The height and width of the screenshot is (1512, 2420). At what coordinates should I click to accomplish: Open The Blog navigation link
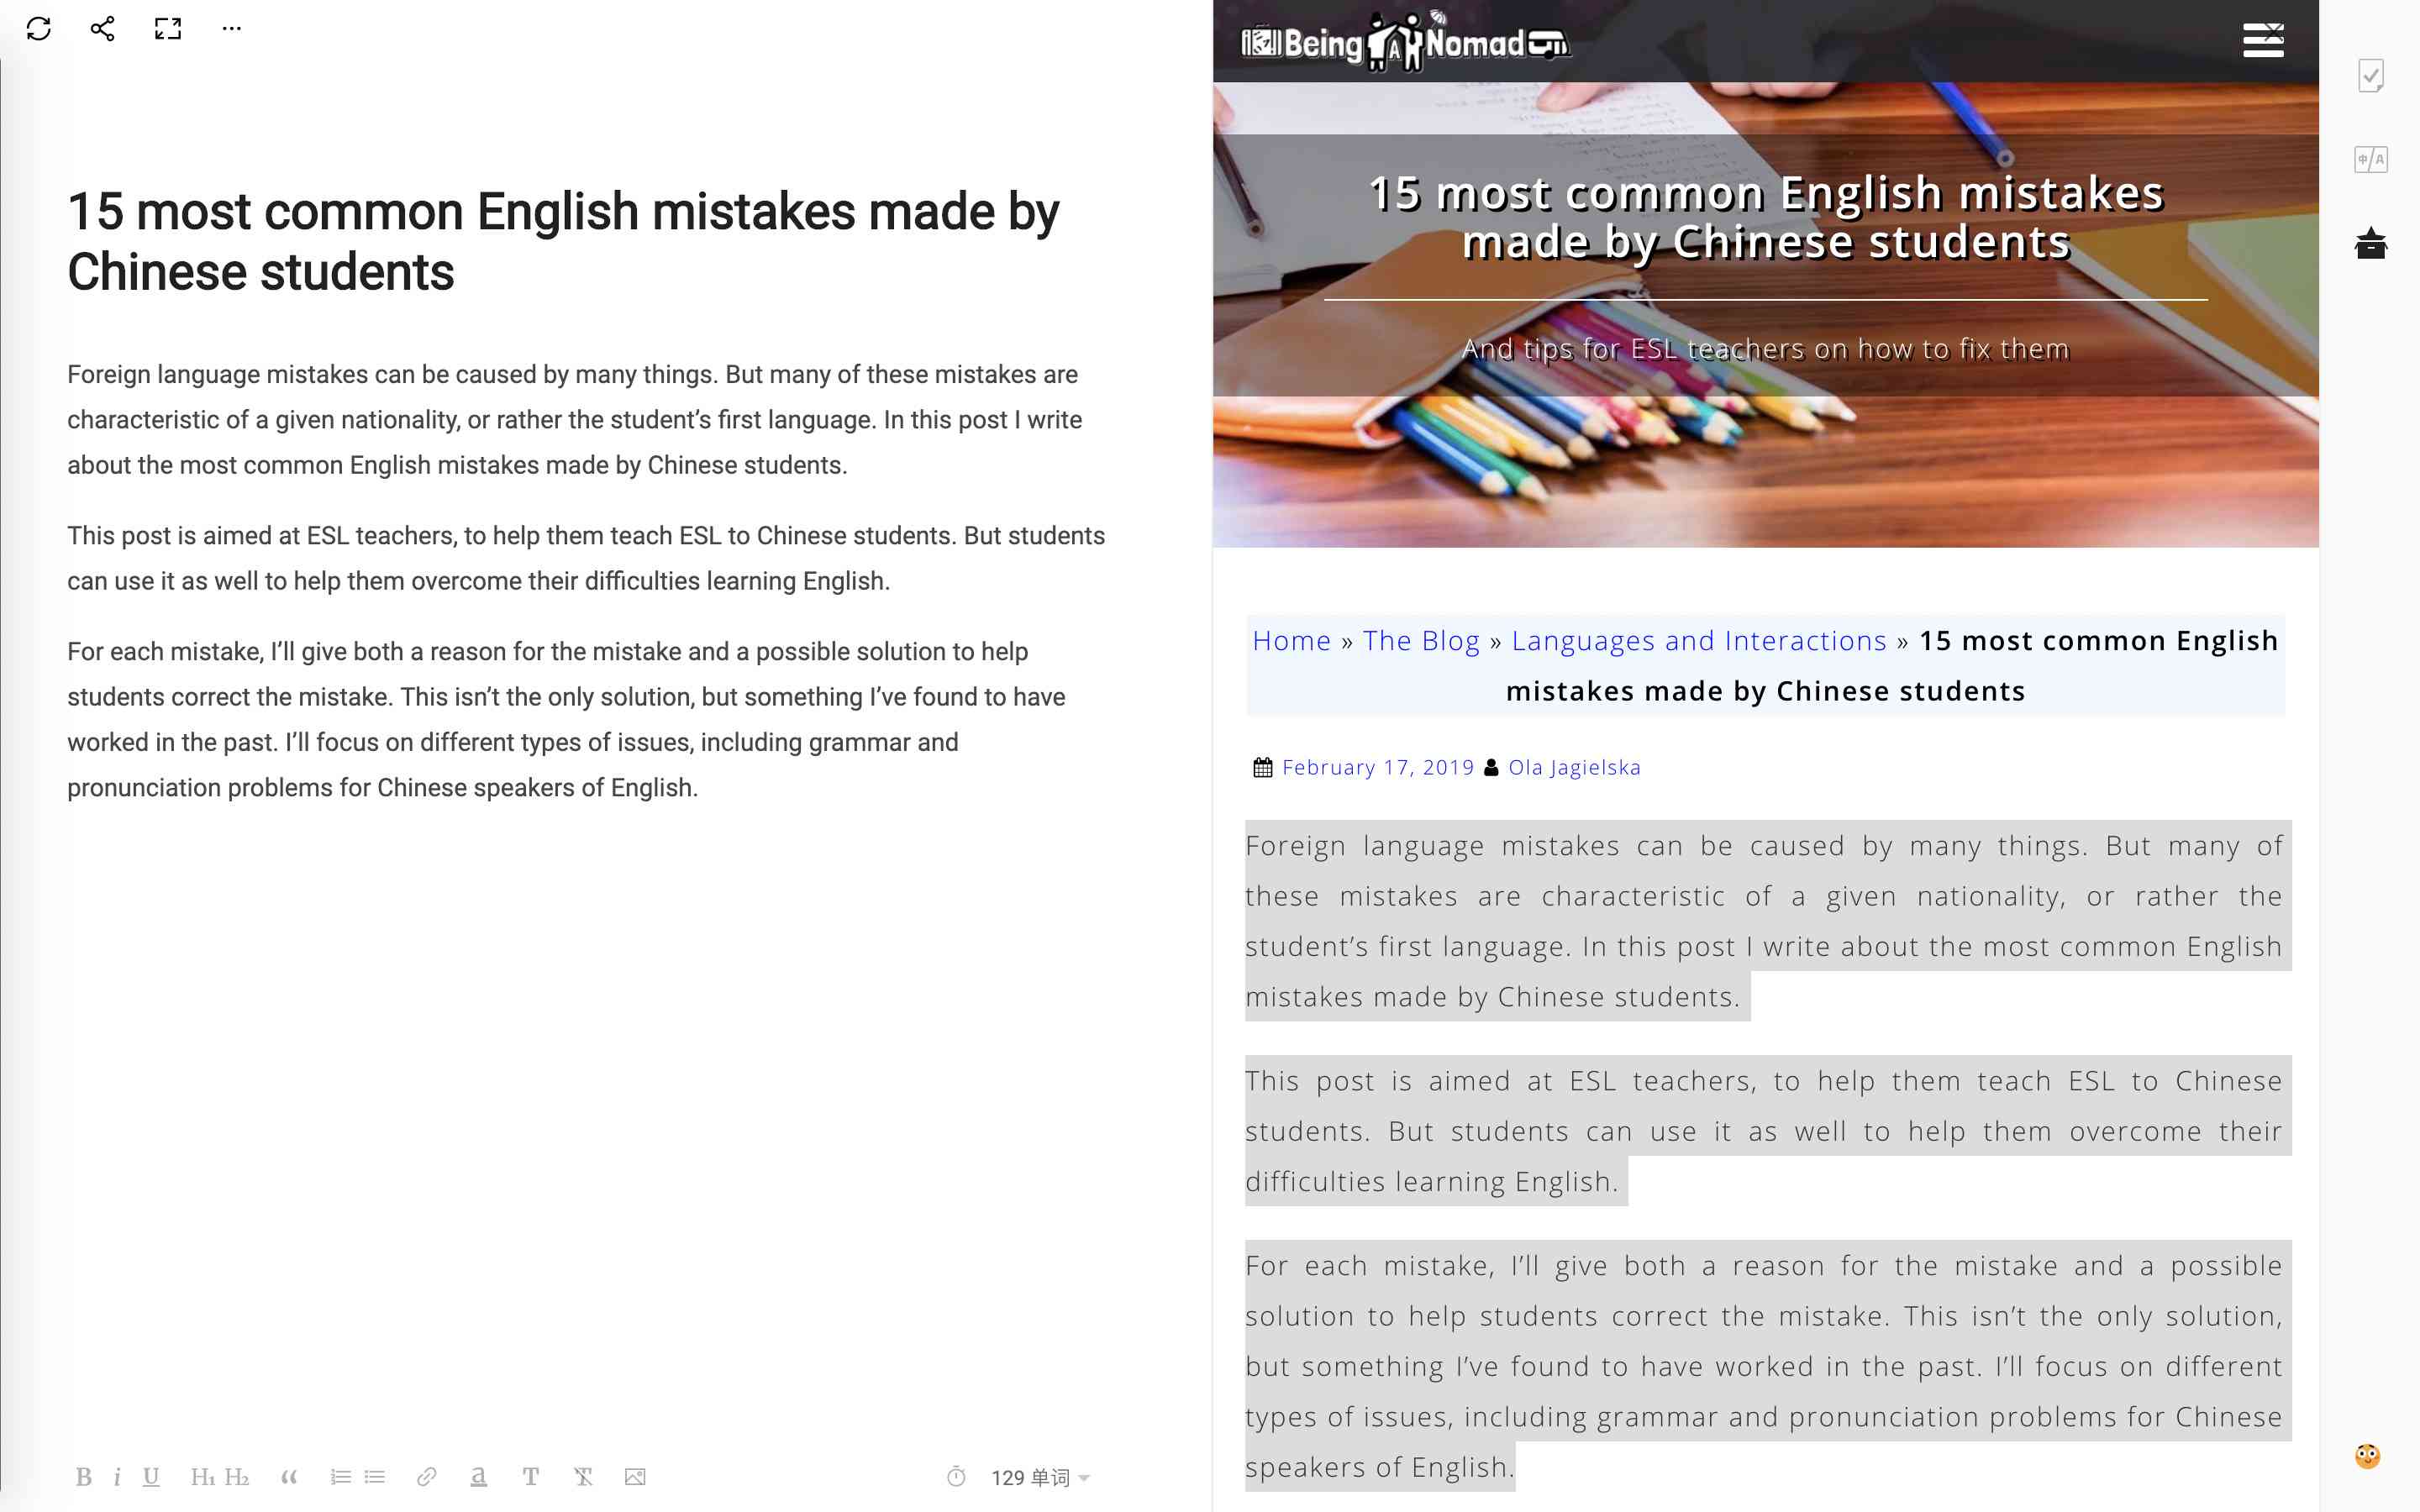[1420, 639]
